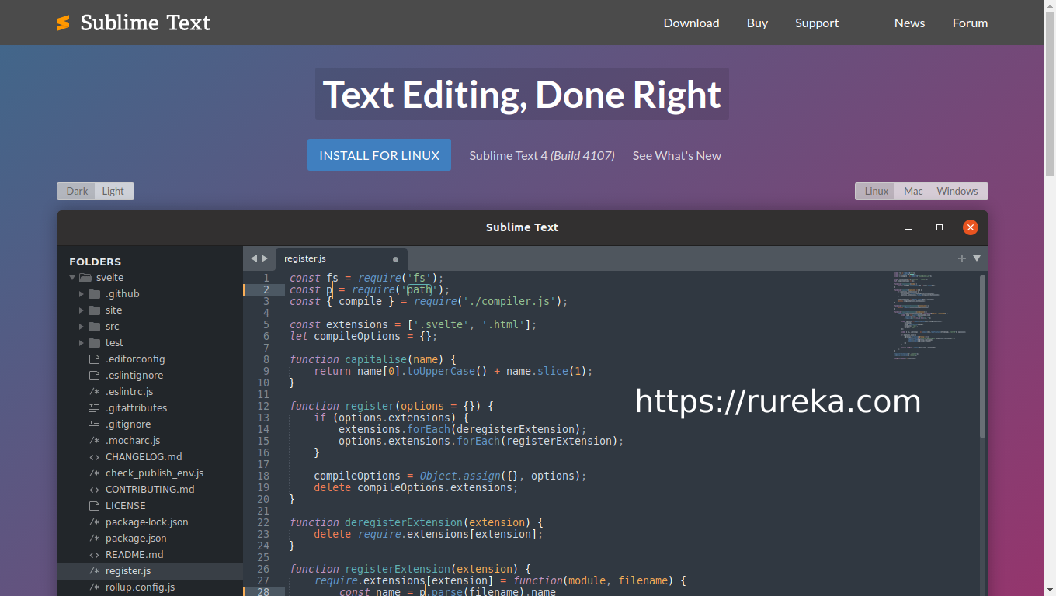
Task: Click the markup icon beside README.md
Action: coord(94,555)
